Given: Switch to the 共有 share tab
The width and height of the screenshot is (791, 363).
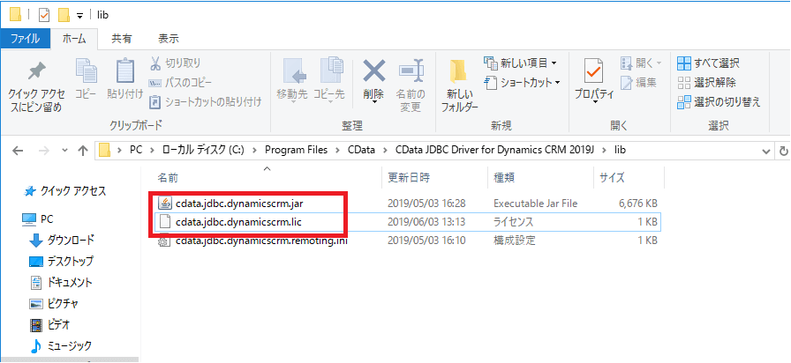Looking at the screenshot, I should coord(121,38).
